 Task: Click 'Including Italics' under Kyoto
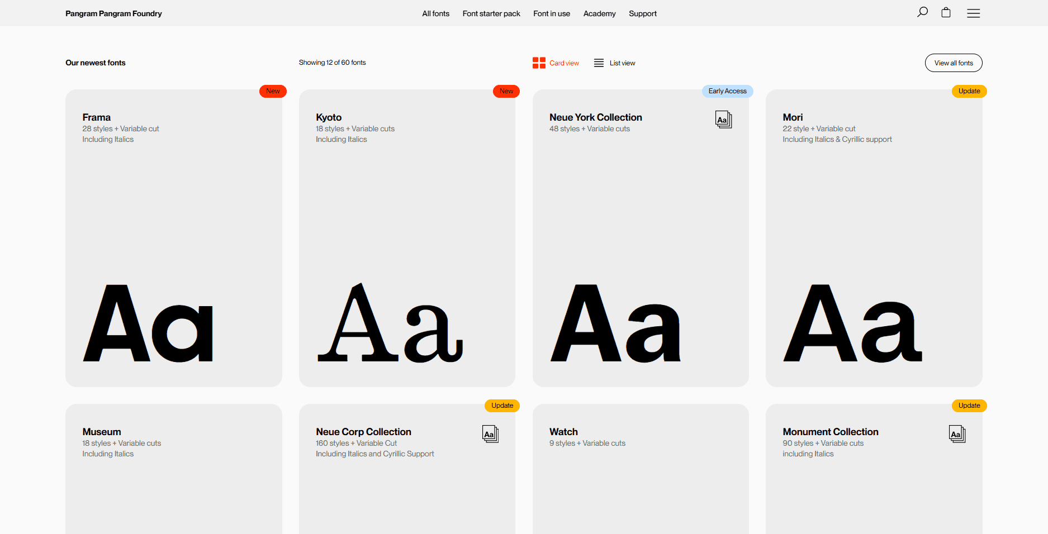tap(342, 139)
